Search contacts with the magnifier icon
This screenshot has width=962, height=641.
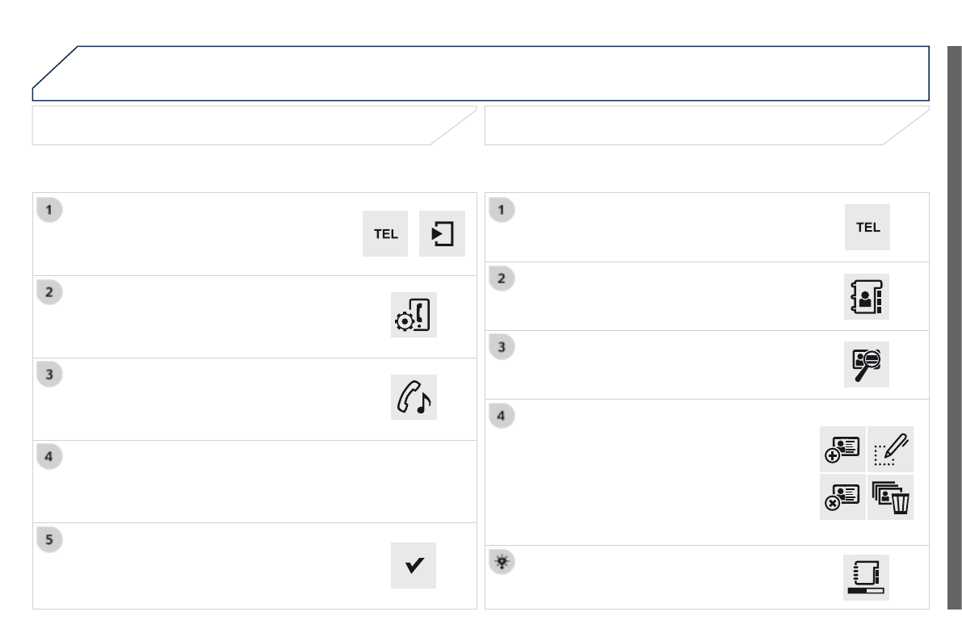click(867, 365)
